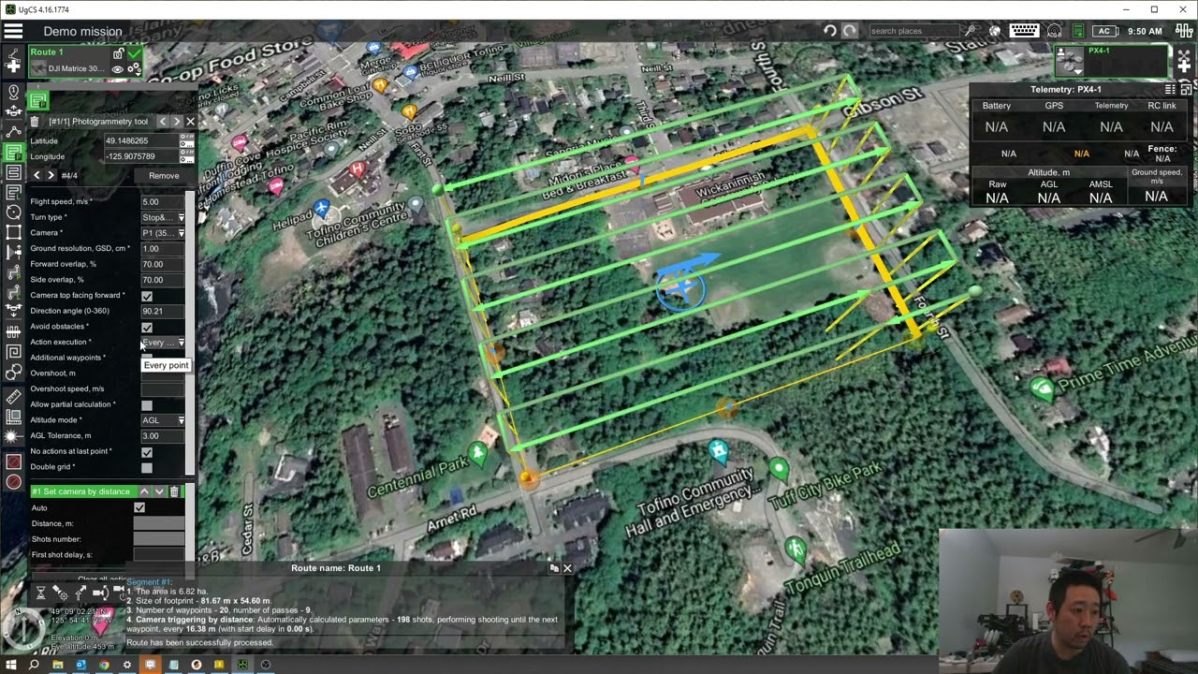The width and height of the screenshot is (1198, 674).
Task: Close the Photogrammetry tool panel
Action: [x=191, y=122]
